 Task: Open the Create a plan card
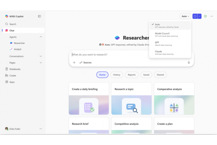point(174,126)
